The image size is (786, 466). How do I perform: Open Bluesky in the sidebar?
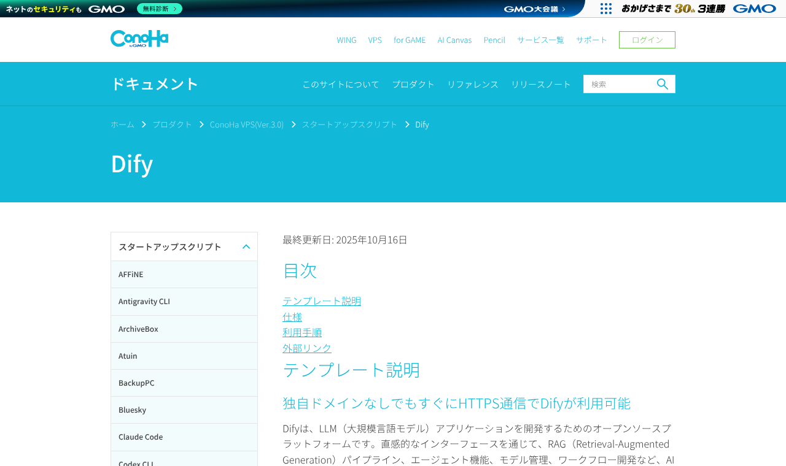tap(184, 410)
